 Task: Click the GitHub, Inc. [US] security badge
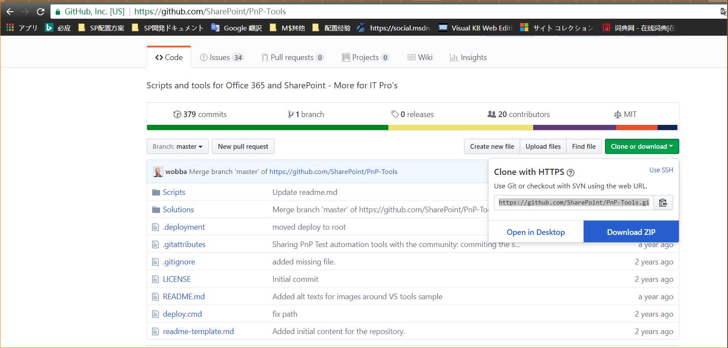coord(90,12)
